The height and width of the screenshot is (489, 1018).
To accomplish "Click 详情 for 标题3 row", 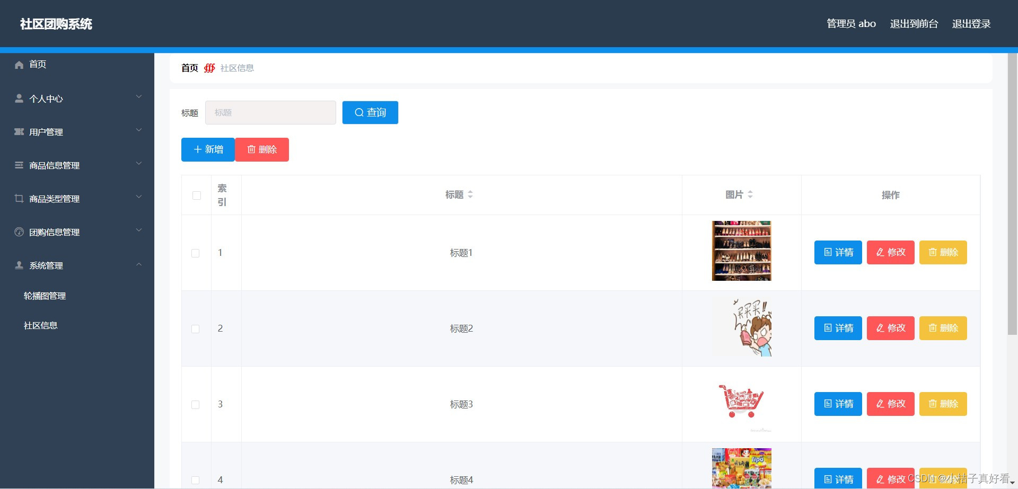I will 838,404.
